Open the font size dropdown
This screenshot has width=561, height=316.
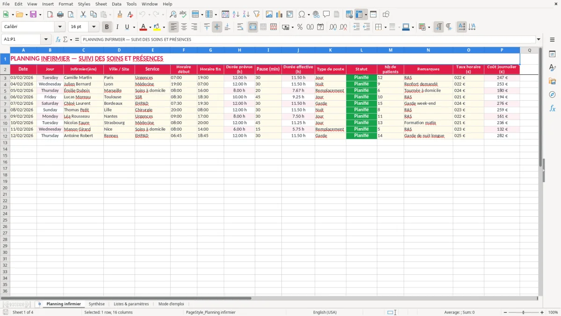click(x=93, y=27)
